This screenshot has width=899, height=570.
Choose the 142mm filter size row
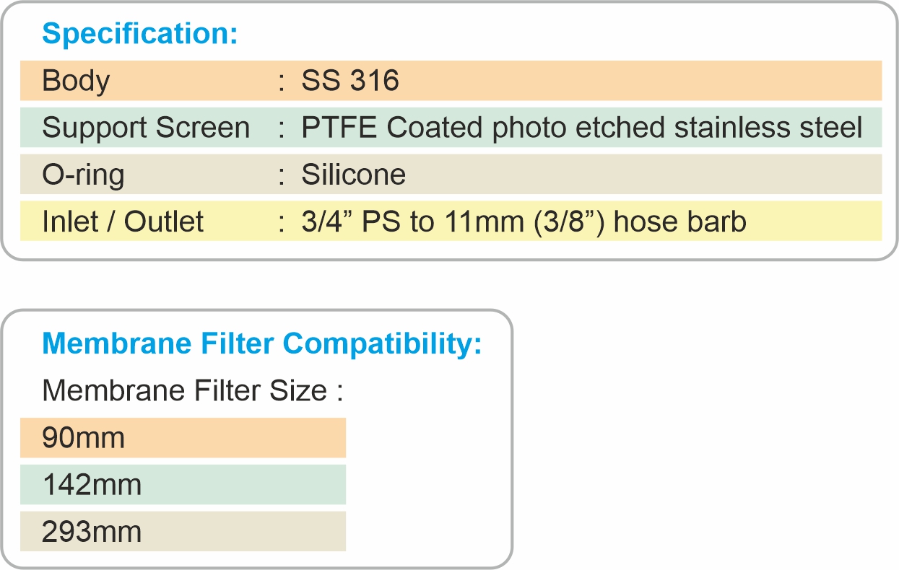[x=183, y=485]
